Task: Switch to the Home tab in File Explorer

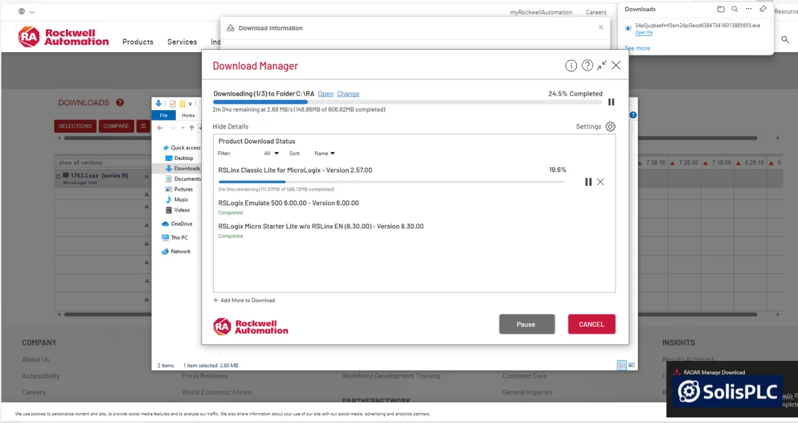Action: pyautogui.click(x=188, y=115)
